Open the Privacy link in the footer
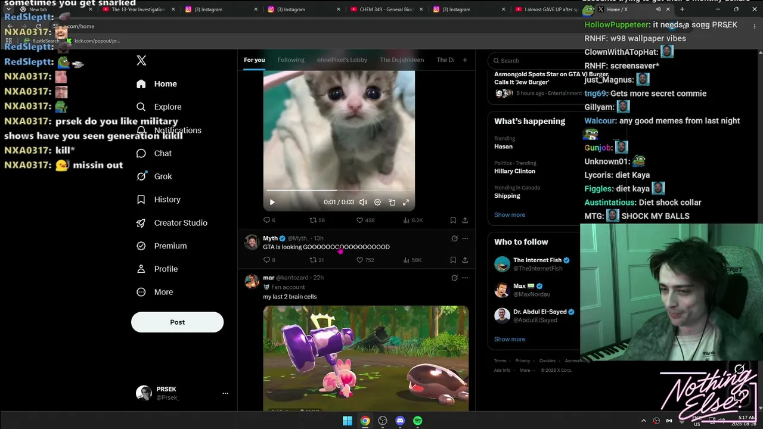This screenshot has height=429, width=763. click(x=523, y=360)
